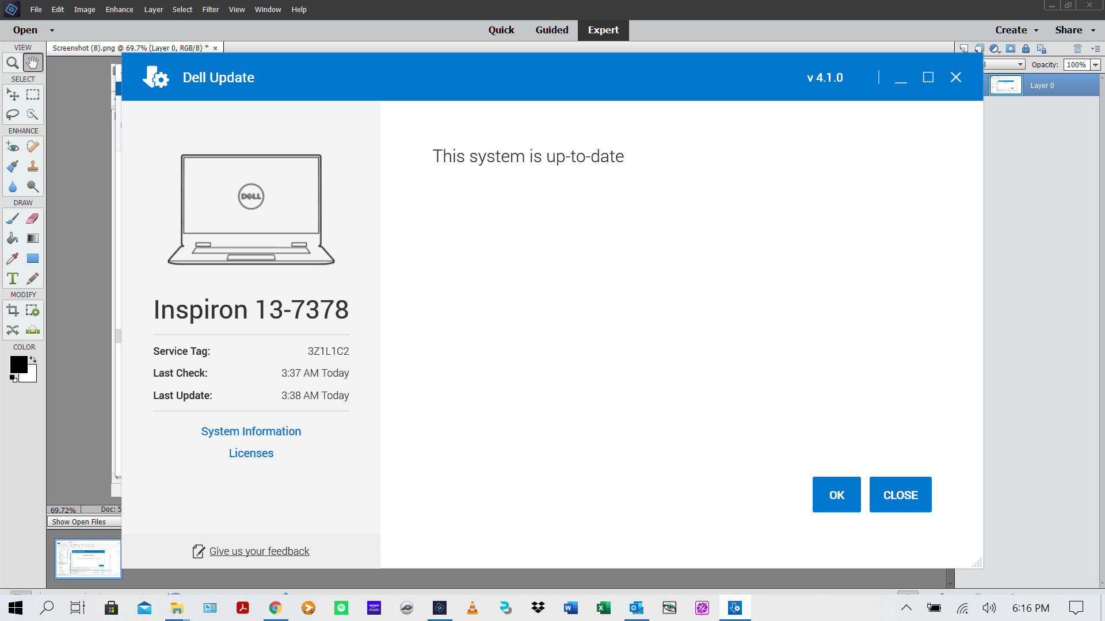Viewport: 1105px width, 621px height.
Task: Switch to the Guided tab
Action: pyautogui.click(x=551, y=30)
